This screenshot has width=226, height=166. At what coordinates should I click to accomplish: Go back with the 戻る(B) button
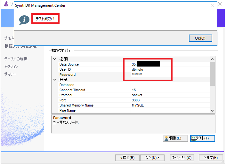(127, 158)
